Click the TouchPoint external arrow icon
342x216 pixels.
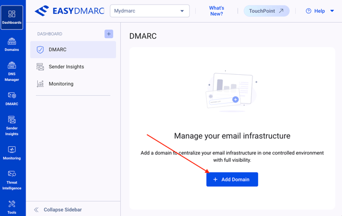(281, 11)
